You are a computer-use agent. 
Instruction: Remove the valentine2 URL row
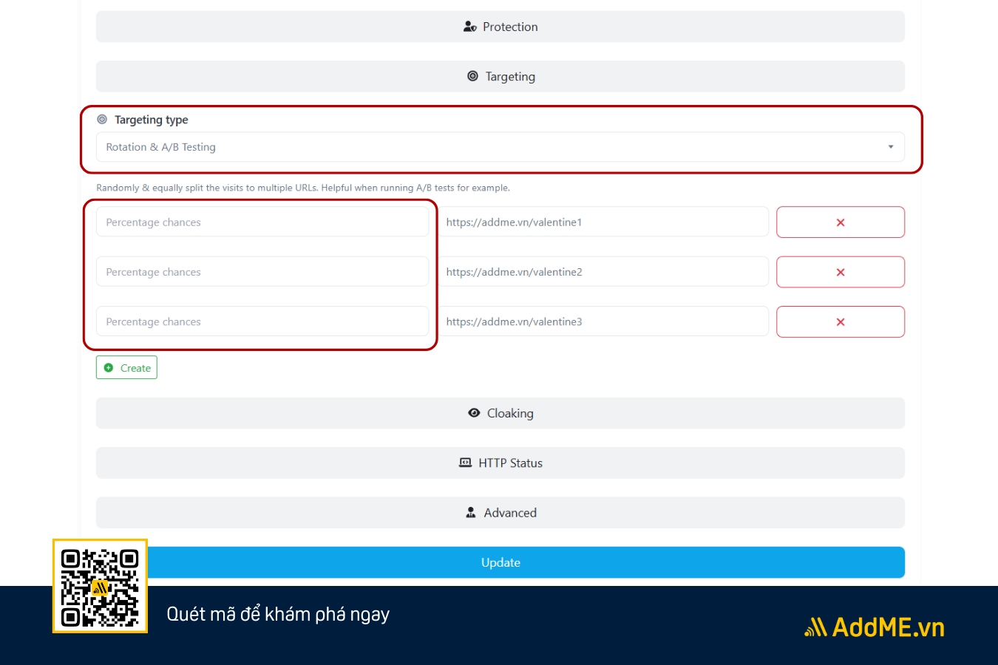[841, 272]
